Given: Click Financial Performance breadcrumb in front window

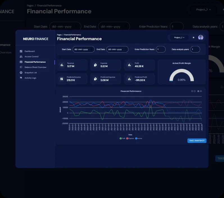Looking at the screenshot, I should [x=73, y=35].
